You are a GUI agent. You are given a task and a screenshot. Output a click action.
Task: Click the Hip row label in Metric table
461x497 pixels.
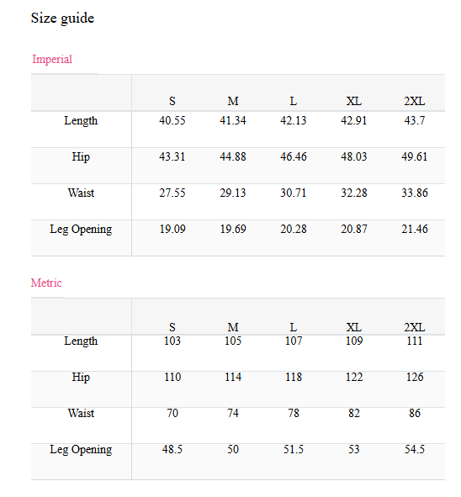81,378
